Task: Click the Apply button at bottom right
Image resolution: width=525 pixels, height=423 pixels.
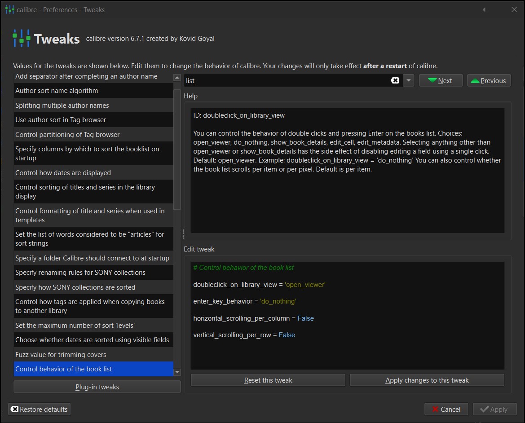Action: [494, 409]
